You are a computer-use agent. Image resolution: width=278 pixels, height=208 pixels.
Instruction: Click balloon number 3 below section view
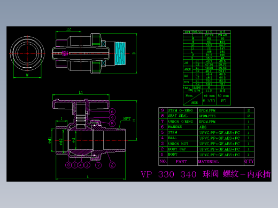click(x=87, y=165)
